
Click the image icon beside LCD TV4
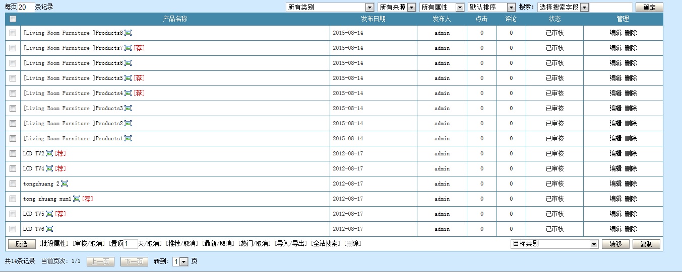[x=49, y=169]
